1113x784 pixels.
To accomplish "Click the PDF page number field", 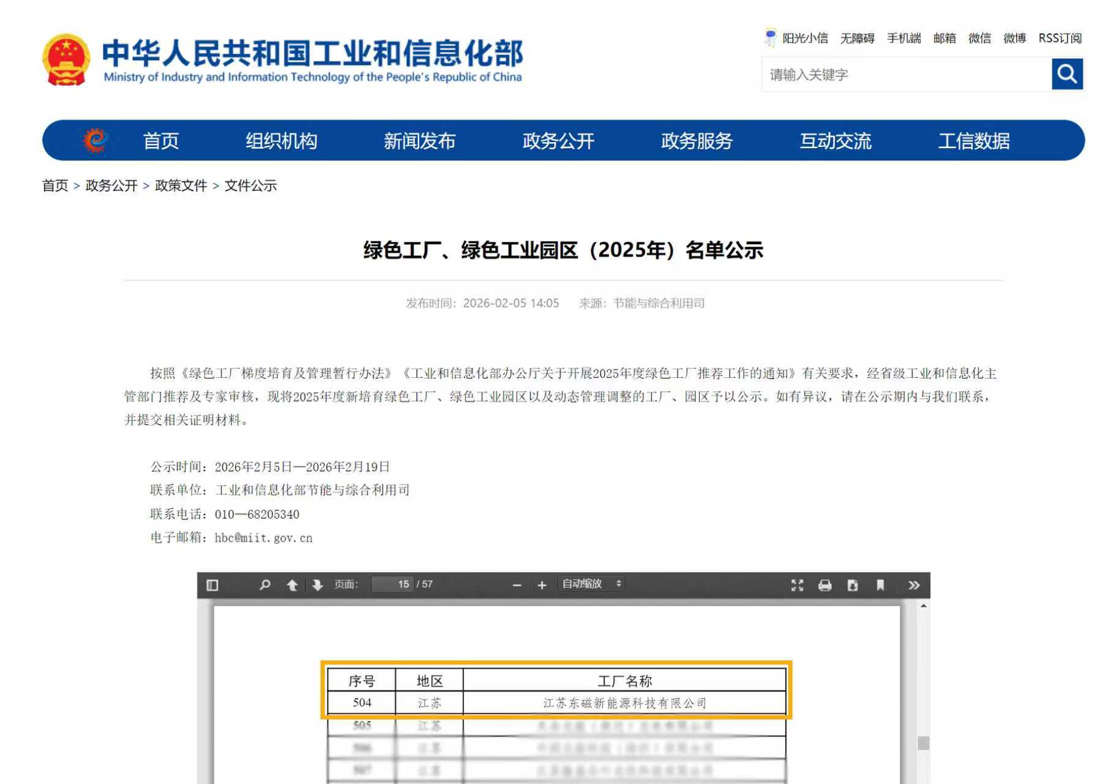I will [393, 584].
